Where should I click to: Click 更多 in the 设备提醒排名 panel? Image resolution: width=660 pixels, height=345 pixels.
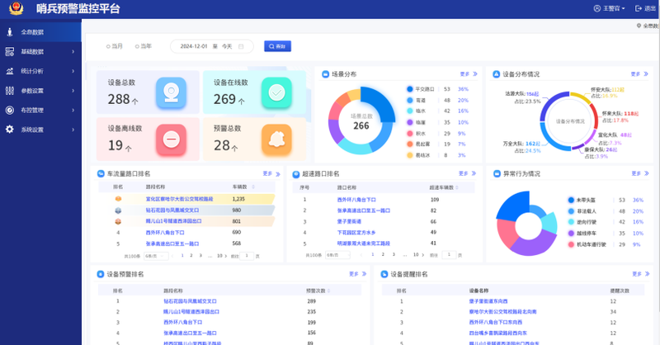point(641,274)
